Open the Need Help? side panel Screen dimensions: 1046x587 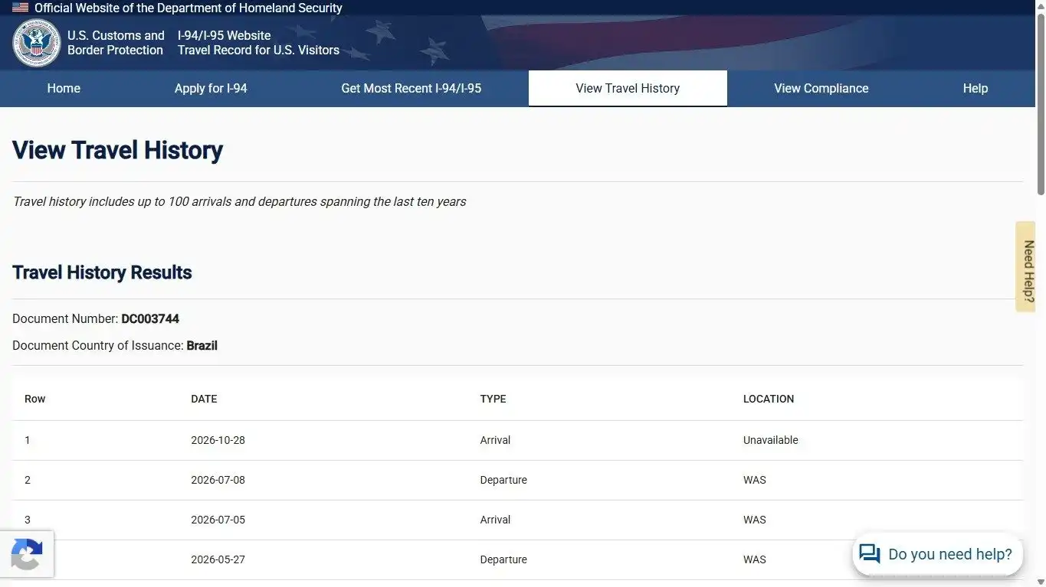click(x=1026, y=267)
